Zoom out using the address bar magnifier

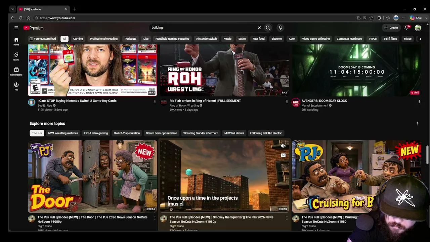365,18
